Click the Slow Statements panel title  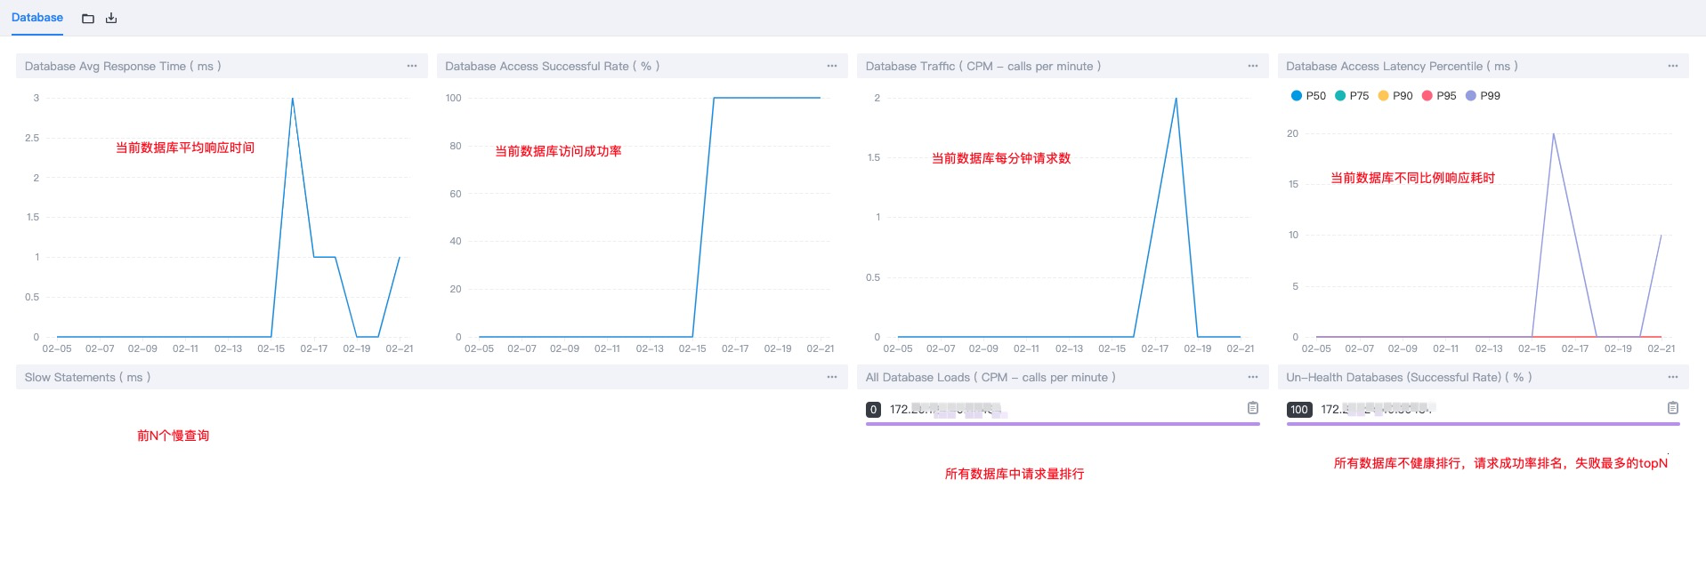pos(87,377)
